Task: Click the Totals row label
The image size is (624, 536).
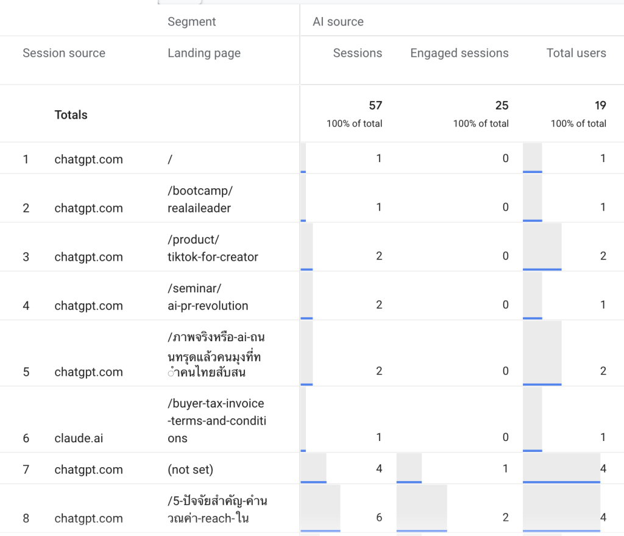Action: coord(71,115)
